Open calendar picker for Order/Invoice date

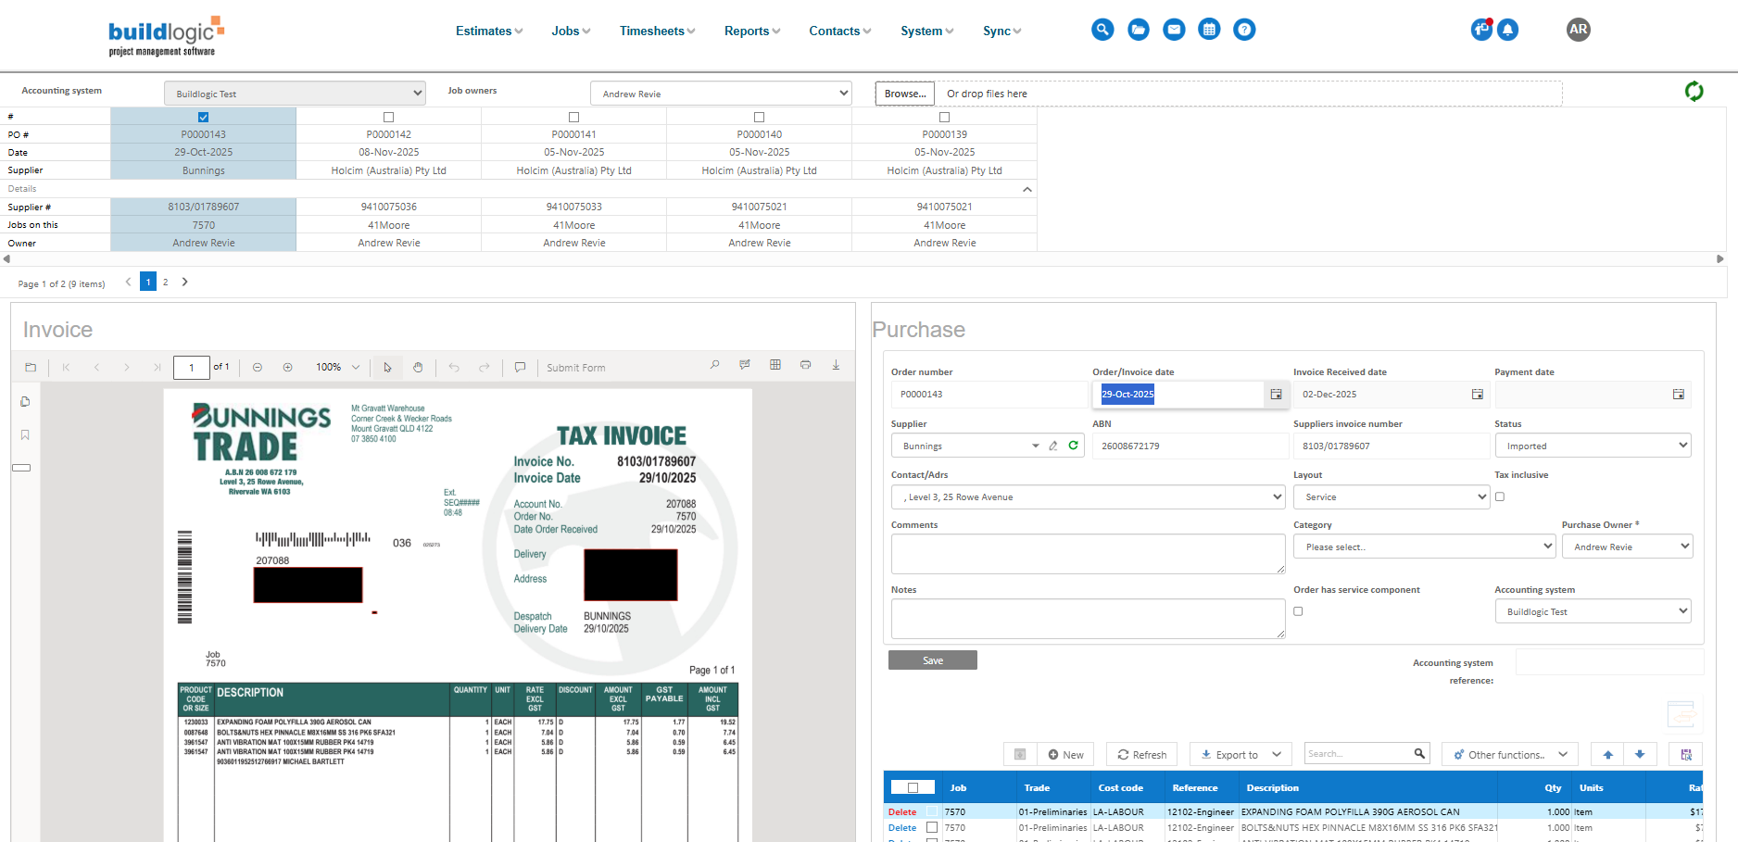[x=1276, y=395]
